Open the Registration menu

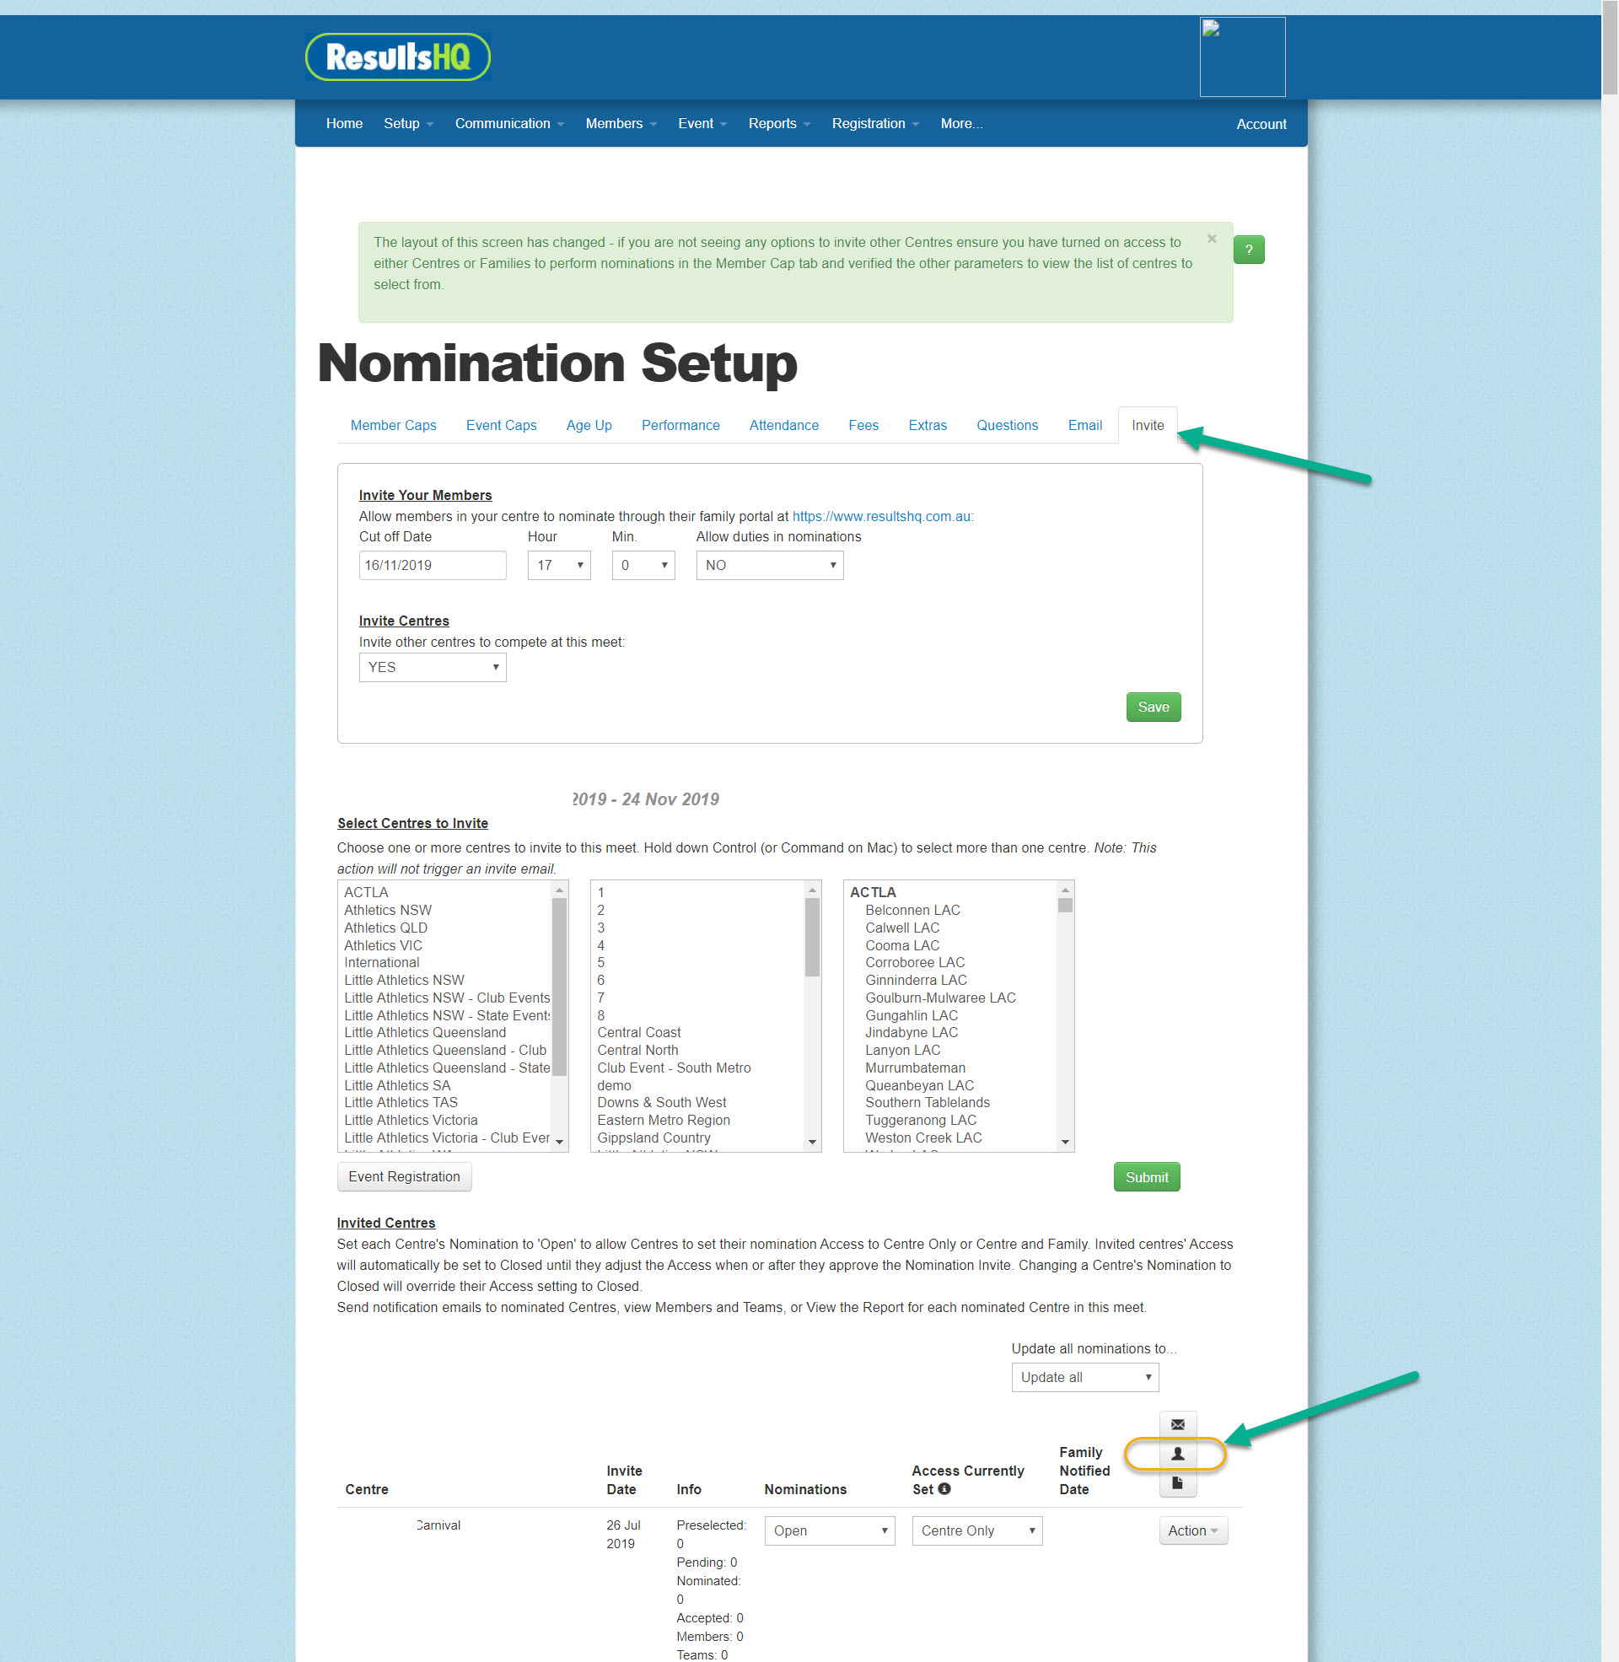[875, 123]
